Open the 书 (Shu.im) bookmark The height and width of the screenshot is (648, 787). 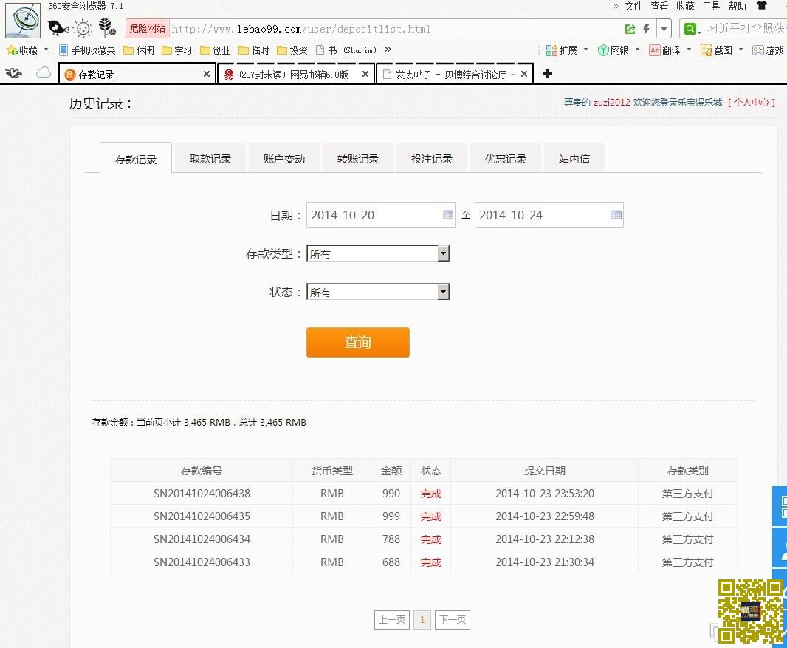pyautogui.click(x=346, y=50)
